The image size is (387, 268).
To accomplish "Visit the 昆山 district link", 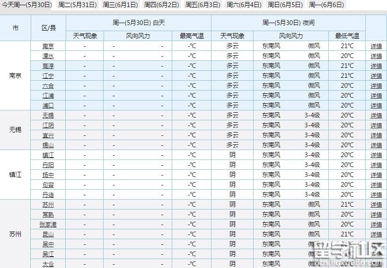I will [48, 234].
